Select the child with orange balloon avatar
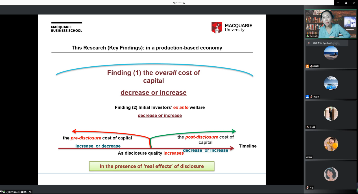 pyautogui.click(x=331, y=144)
